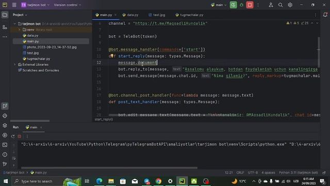
Task: Select main.py in the project tree
Action: tap(31, 41)
